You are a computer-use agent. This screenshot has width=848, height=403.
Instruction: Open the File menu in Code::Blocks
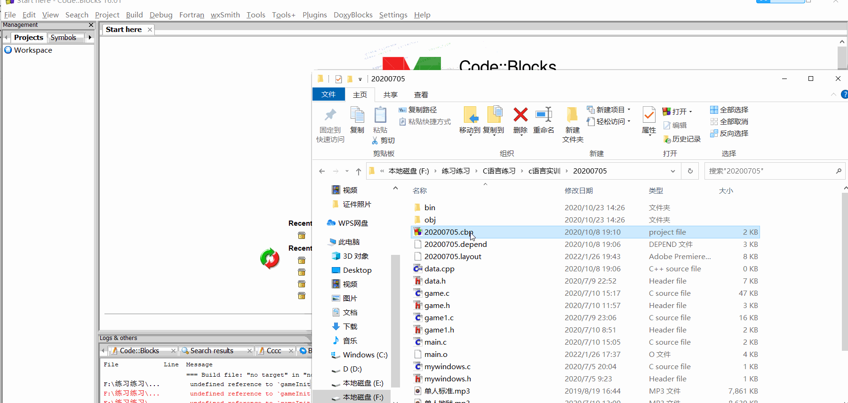tap(10, 15)
